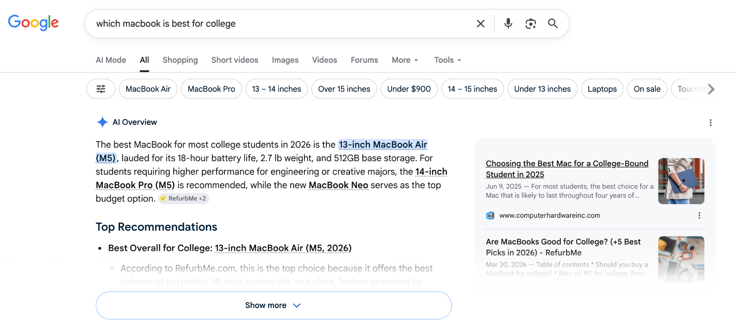Apply the 14 – 15 inches filter
The height and width of the screenshot is (325, 736).
pyautogui.click(x=473, y=89)
